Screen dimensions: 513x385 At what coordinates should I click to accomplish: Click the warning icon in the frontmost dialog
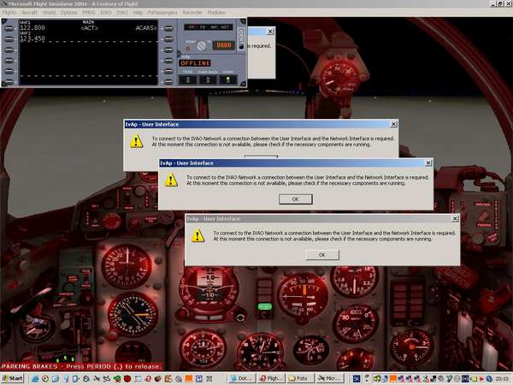pos(198,236)
